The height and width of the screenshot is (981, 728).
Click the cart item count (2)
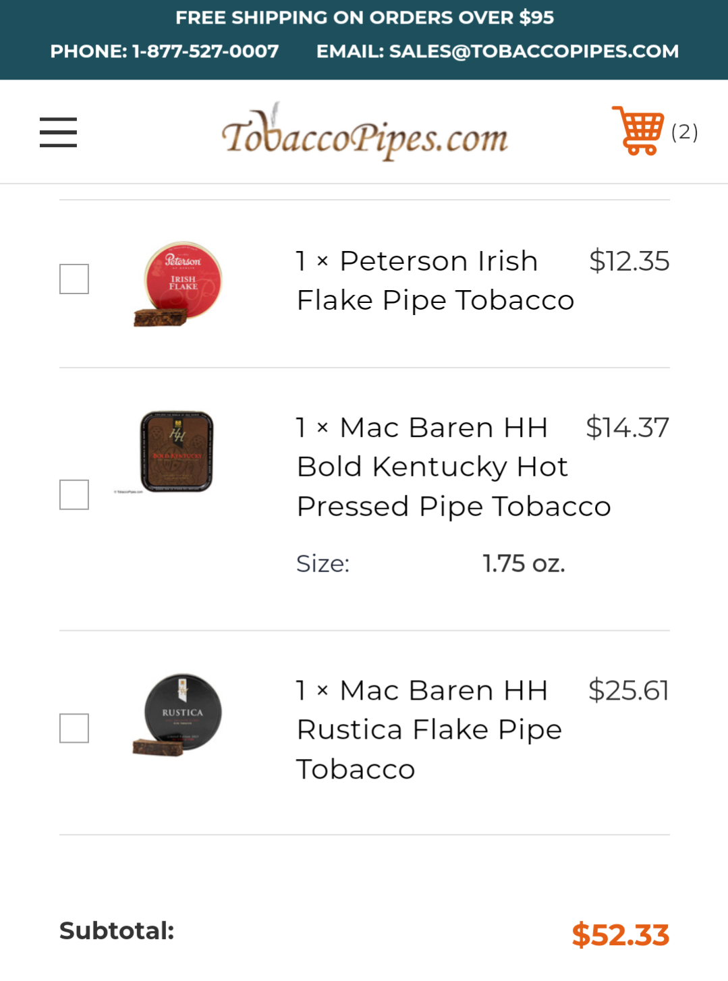(x=684, y=132)
